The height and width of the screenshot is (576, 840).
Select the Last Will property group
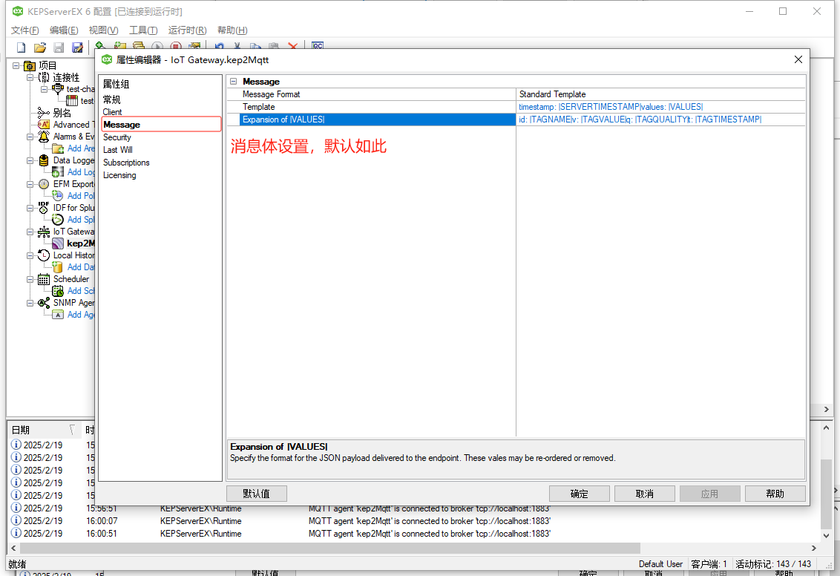[x=118, y=150]
